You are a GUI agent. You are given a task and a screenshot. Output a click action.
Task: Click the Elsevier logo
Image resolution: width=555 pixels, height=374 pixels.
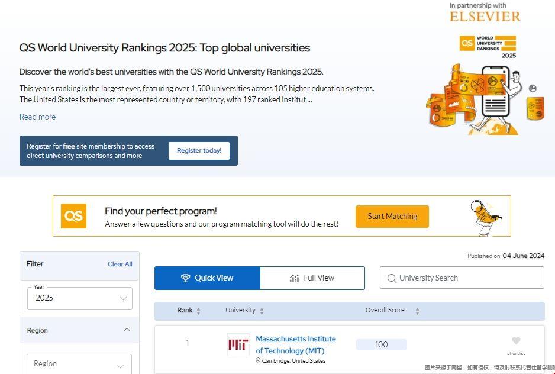click(485, 15)
